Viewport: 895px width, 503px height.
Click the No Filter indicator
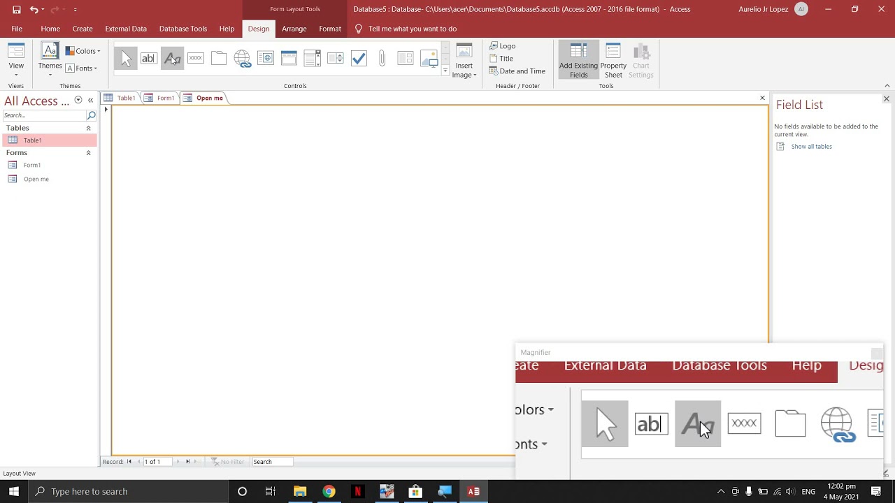pyautogui.click(x=228, y=462)
